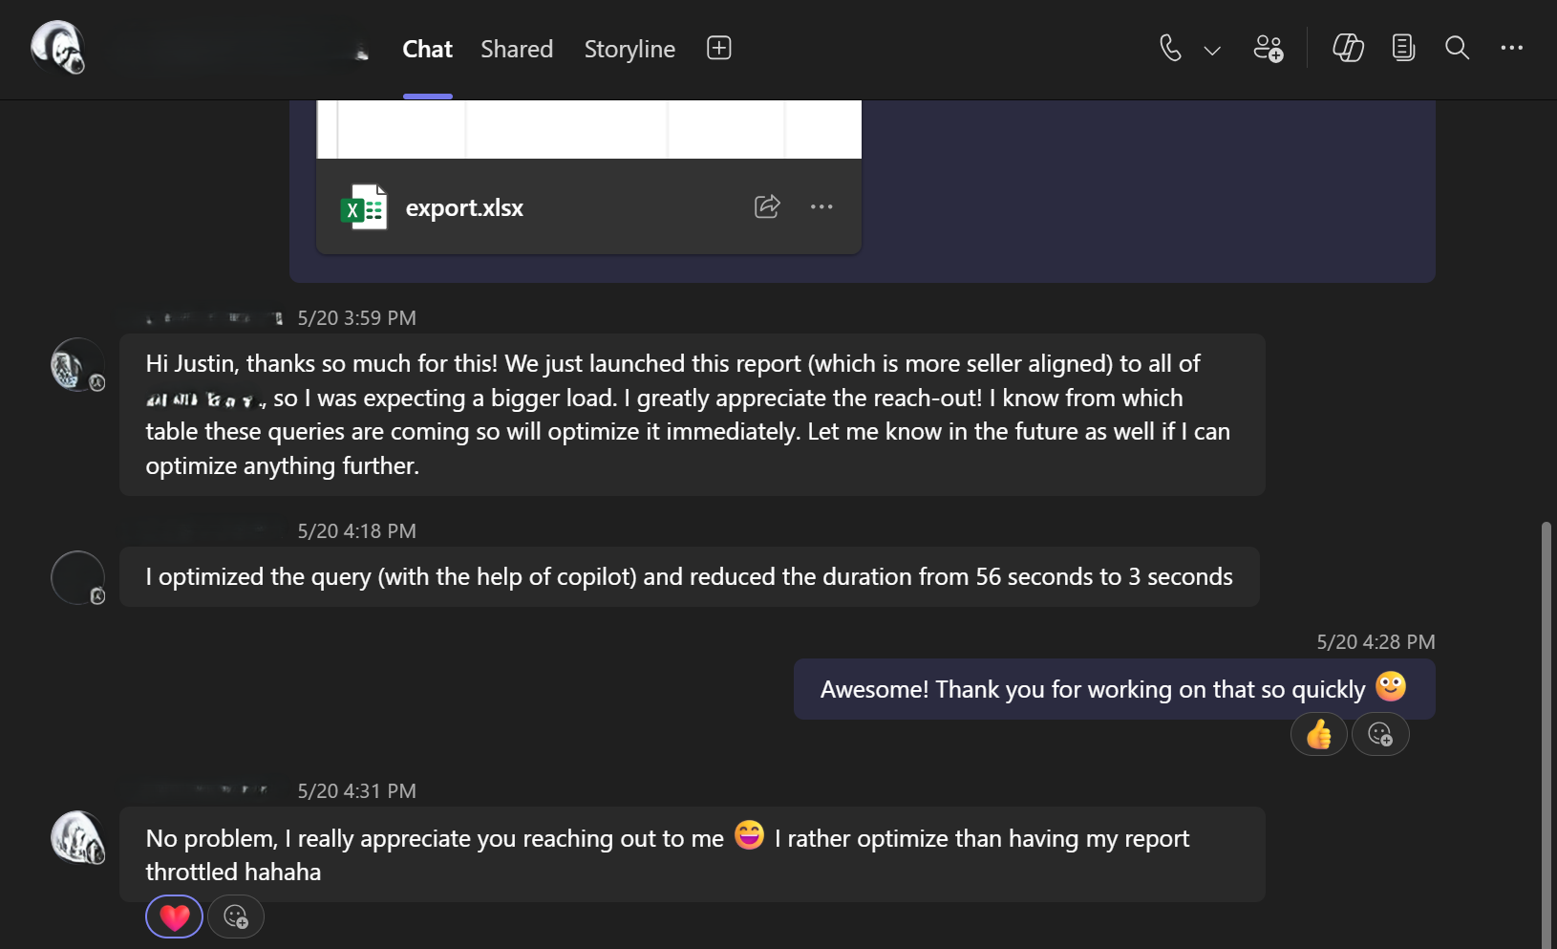
Task: Click the chat vertical scrollbar
Action: click(1546, 726)
